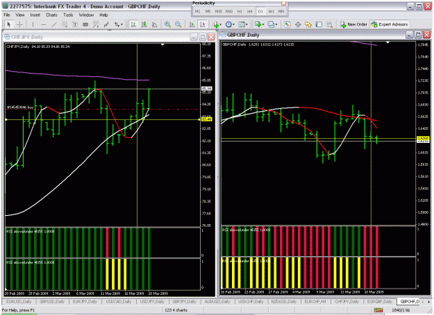
Task: Switch to the USDCAD,Daily chart tab
Action: point(119,301)
